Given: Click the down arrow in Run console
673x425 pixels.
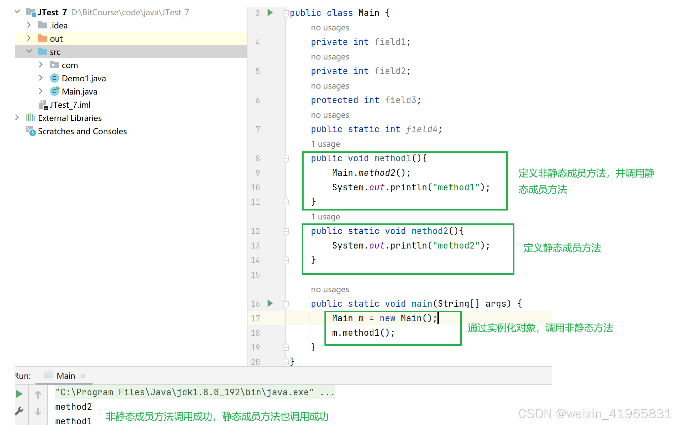Looking at the screenshot, I should pos(38,412).
